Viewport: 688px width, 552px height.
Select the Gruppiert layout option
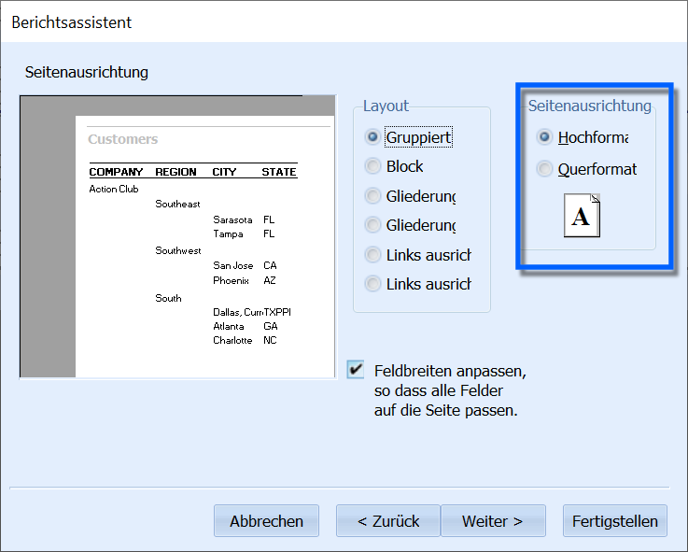pyautogui.click(x=408, y=137)
